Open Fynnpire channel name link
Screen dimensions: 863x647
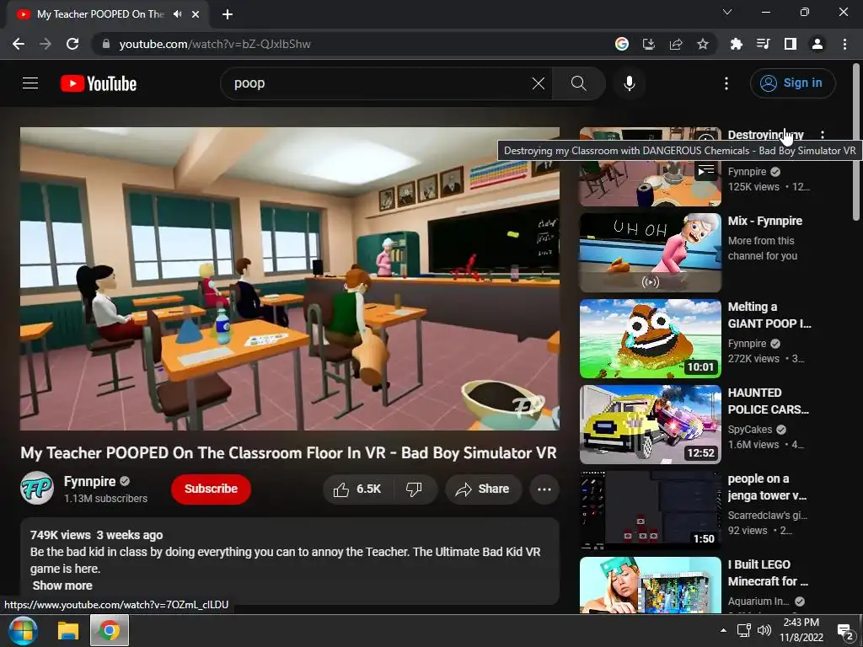click(89, 481)
